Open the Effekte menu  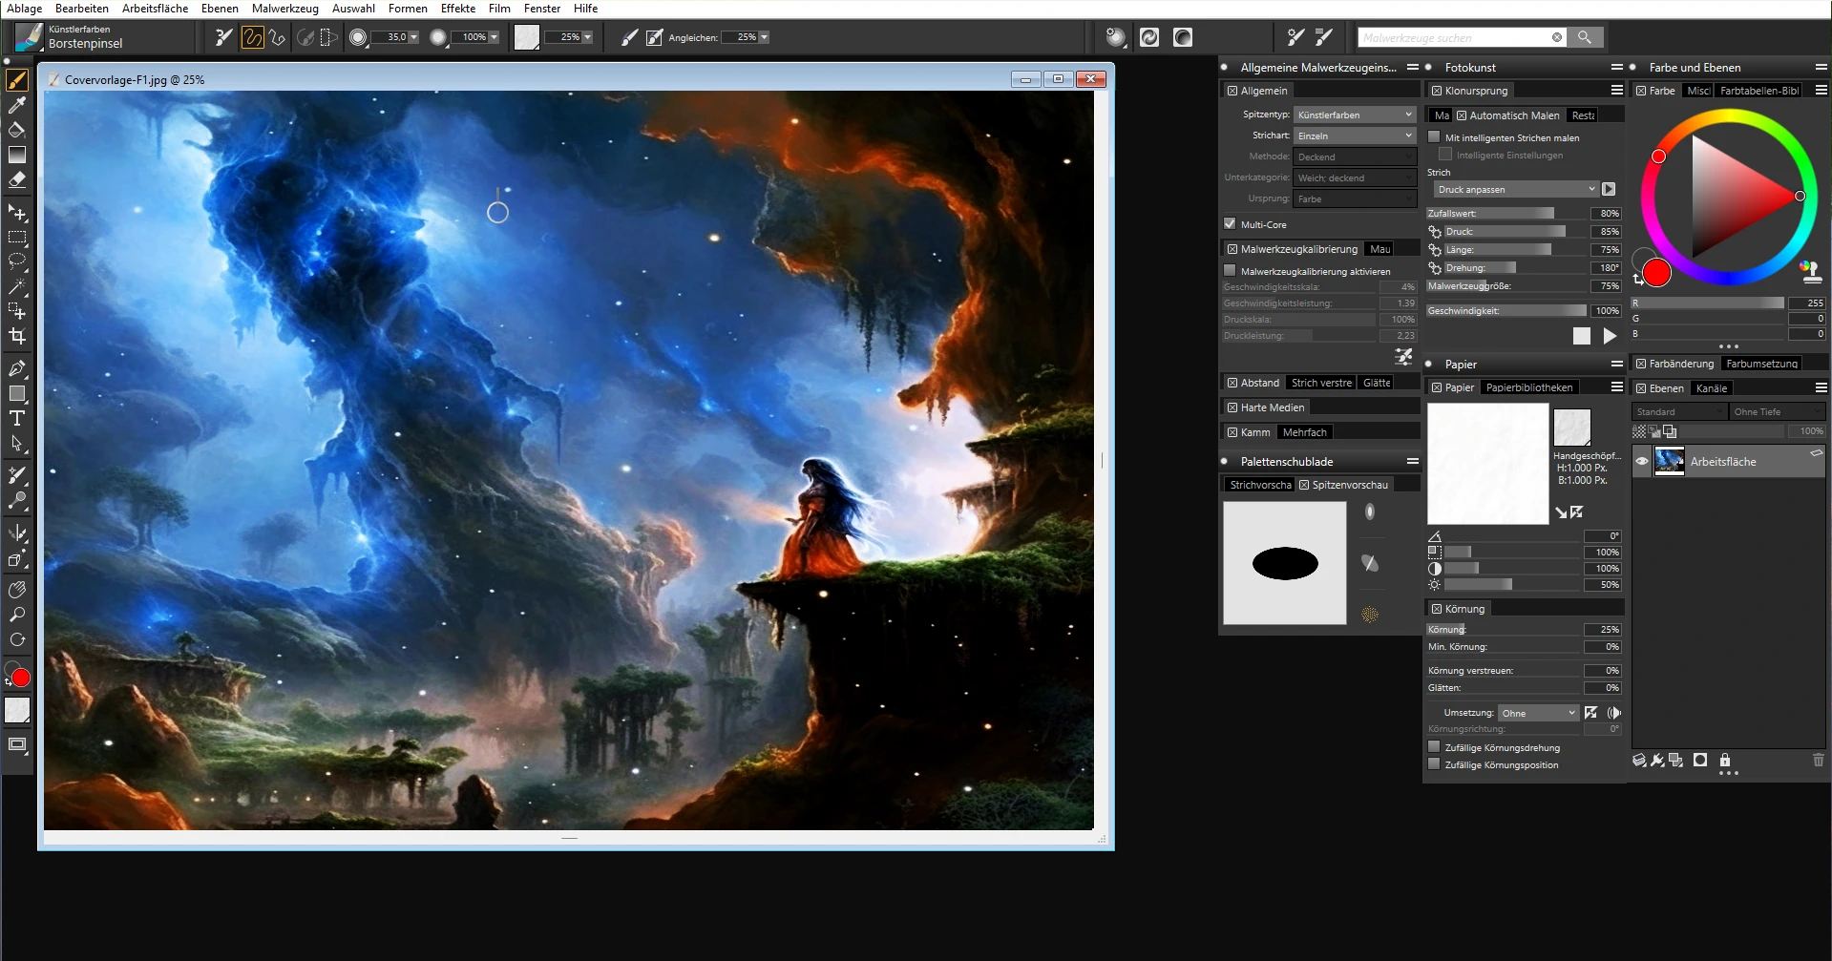click(x=458, y=9)
